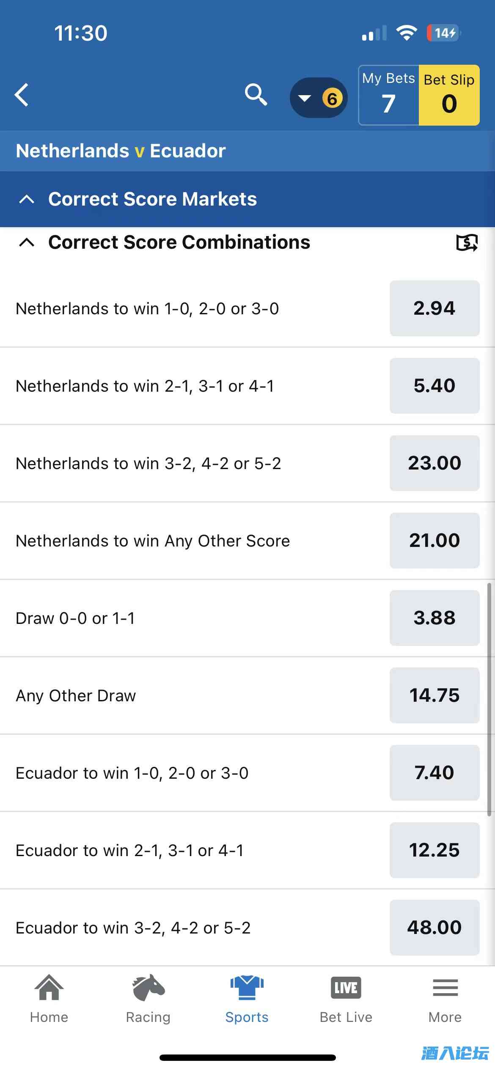Open Racing horse icon tab

pyautogui.click(x=148, y=999)
